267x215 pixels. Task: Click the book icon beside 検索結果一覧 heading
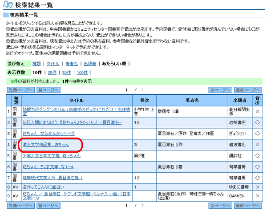pos(8,4)
